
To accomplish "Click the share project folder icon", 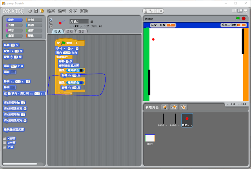I will point(42,11).
